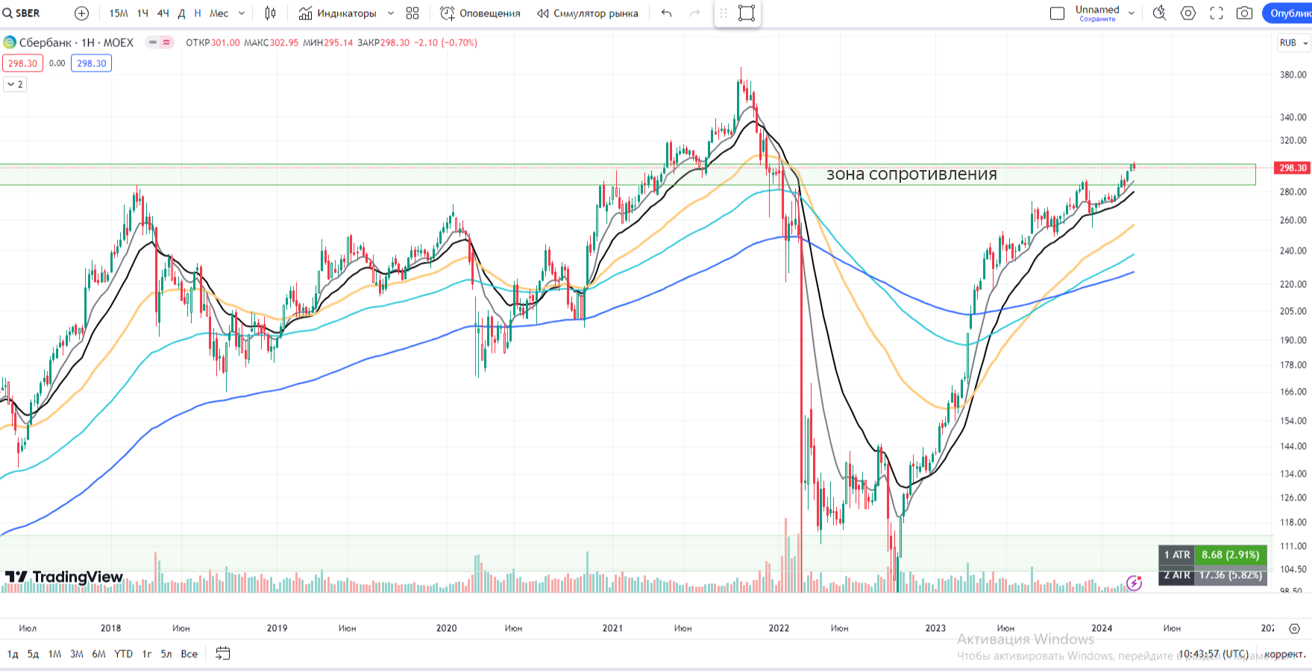
Task: Click the 2018 label on time axis
Action: (x=110, y=628)
